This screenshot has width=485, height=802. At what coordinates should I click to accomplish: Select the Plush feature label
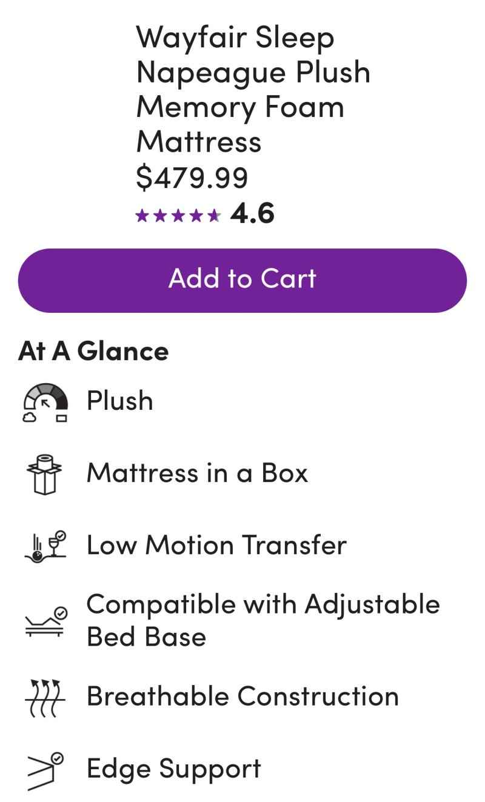point(119,401)
